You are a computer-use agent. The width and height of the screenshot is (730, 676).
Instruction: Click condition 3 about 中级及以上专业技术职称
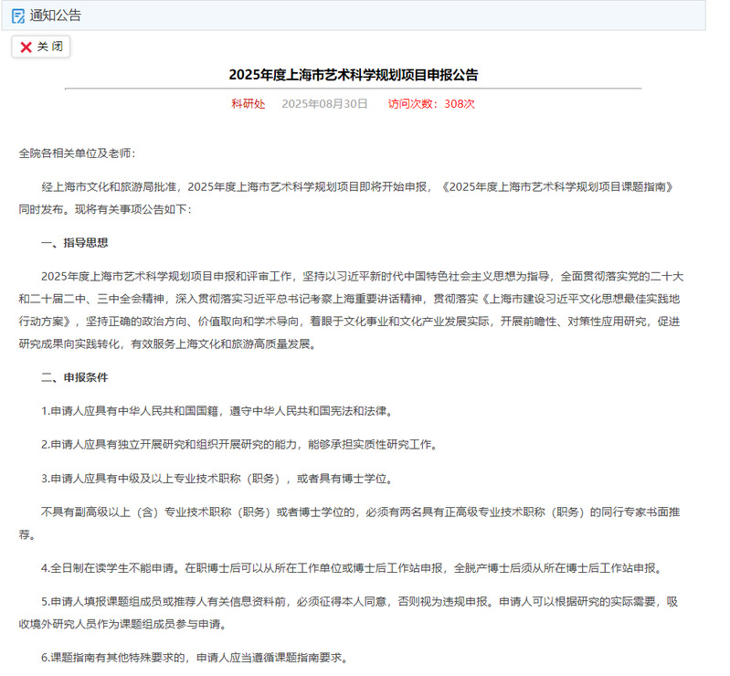[217, 479]
